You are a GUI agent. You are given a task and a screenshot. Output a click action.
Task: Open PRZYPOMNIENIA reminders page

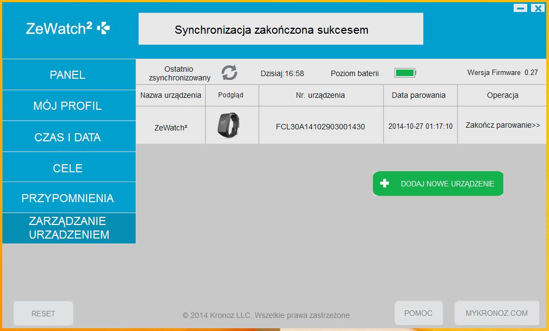69,198
